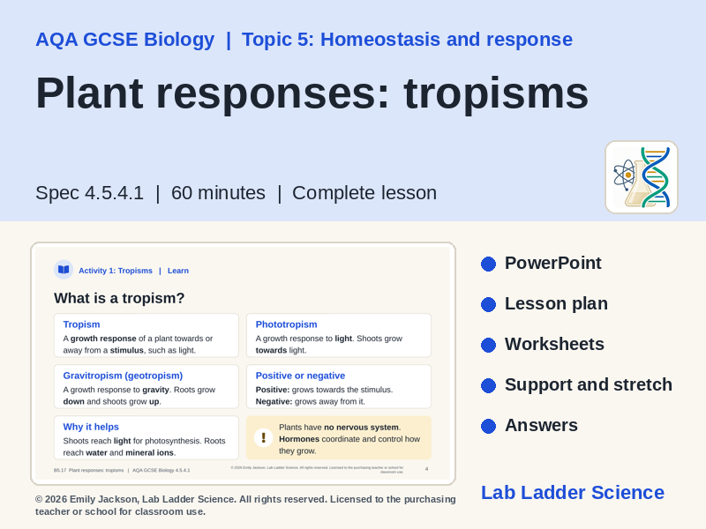Viewport: 706px width, 529px height.
Task: Click the bullet beside Worksheets
Action: pos(488,345)
